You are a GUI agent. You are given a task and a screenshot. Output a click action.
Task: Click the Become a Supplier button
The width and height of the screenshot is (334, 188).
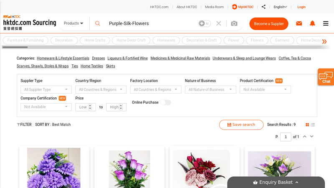pos(269,24)
